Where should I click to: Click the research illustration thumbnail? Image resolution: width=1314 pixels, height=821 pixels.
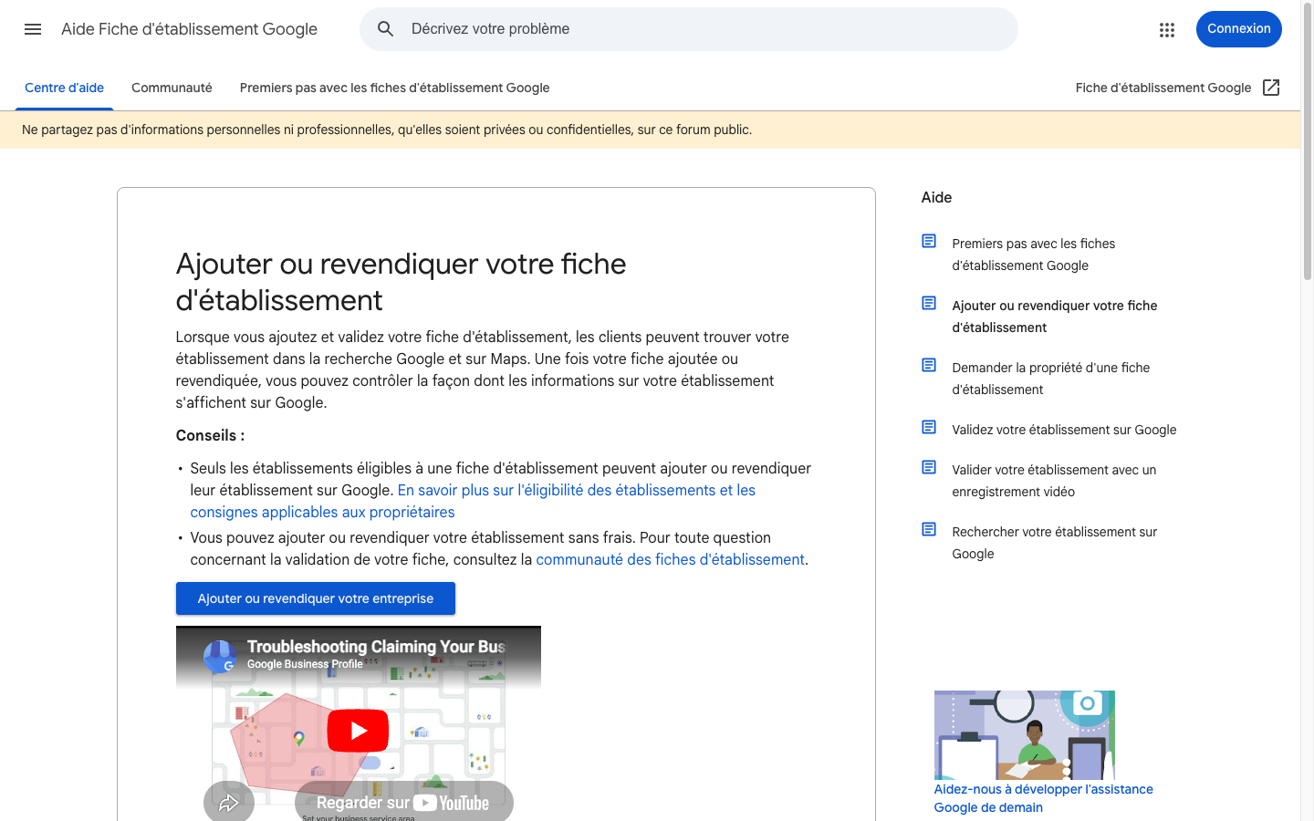point(1025,735)
